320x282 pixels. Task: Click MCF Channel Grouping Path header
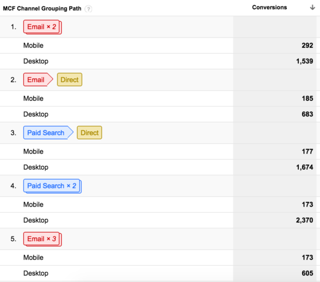point(42,9)
